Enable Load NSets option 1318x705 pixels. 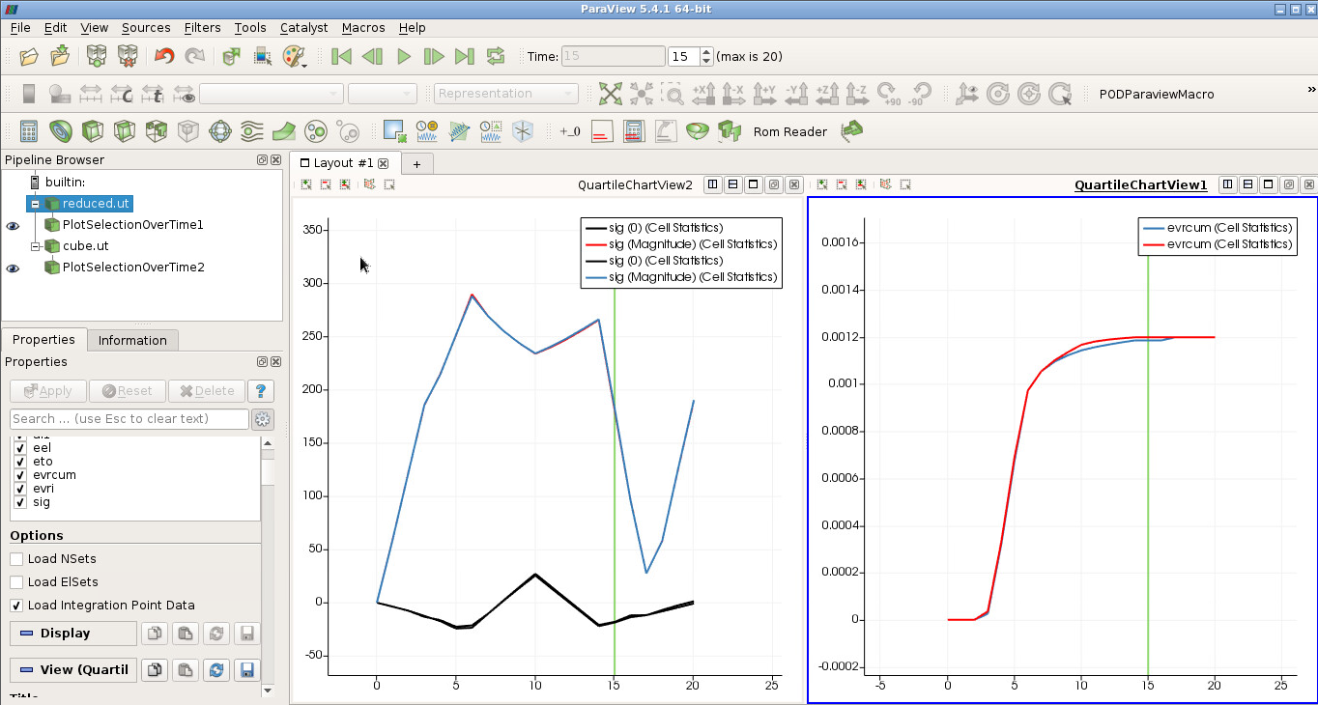(16, 559)
